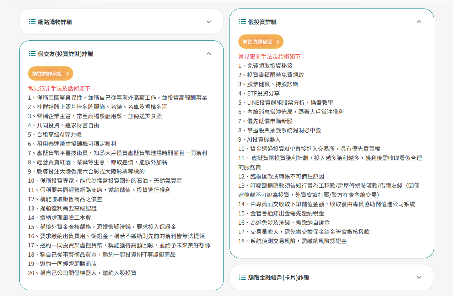Click item 11、假稱要共同經營網路商店
453x296 pixels.
[x=99, y=190]
